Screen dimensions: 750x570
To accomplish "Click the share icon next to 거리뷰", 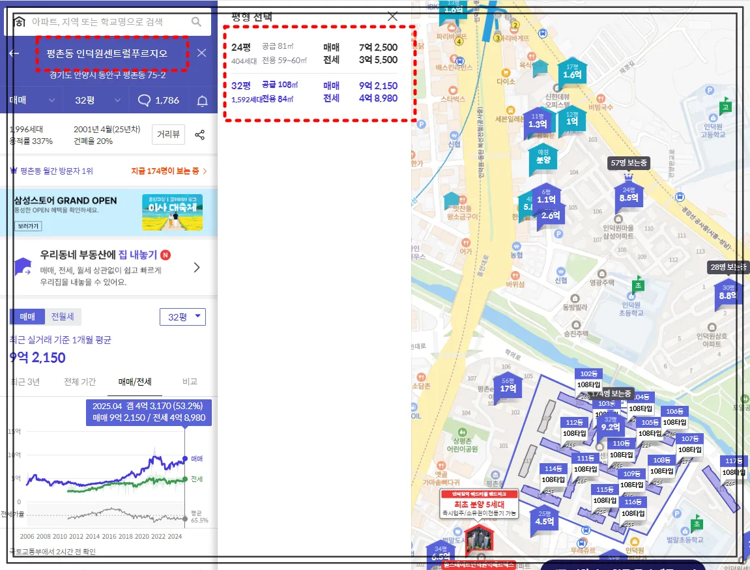I will 200,135.
